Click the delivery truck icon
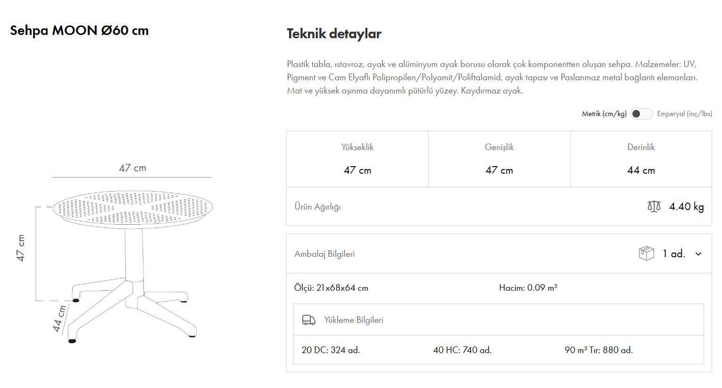This screenshot has height=388, width=722. click(308, 320)
